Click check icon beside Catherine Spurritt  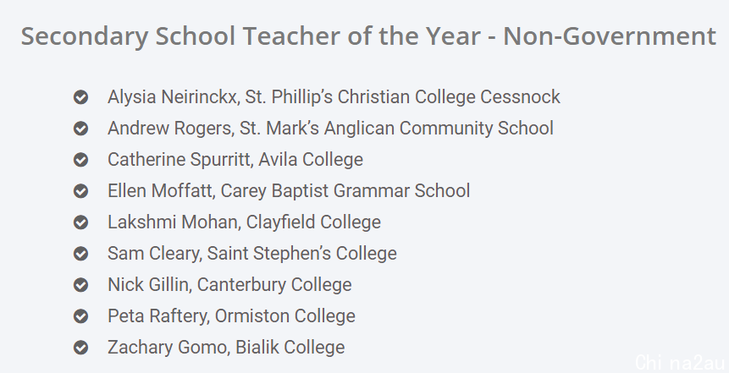click(x=81, y=160)
